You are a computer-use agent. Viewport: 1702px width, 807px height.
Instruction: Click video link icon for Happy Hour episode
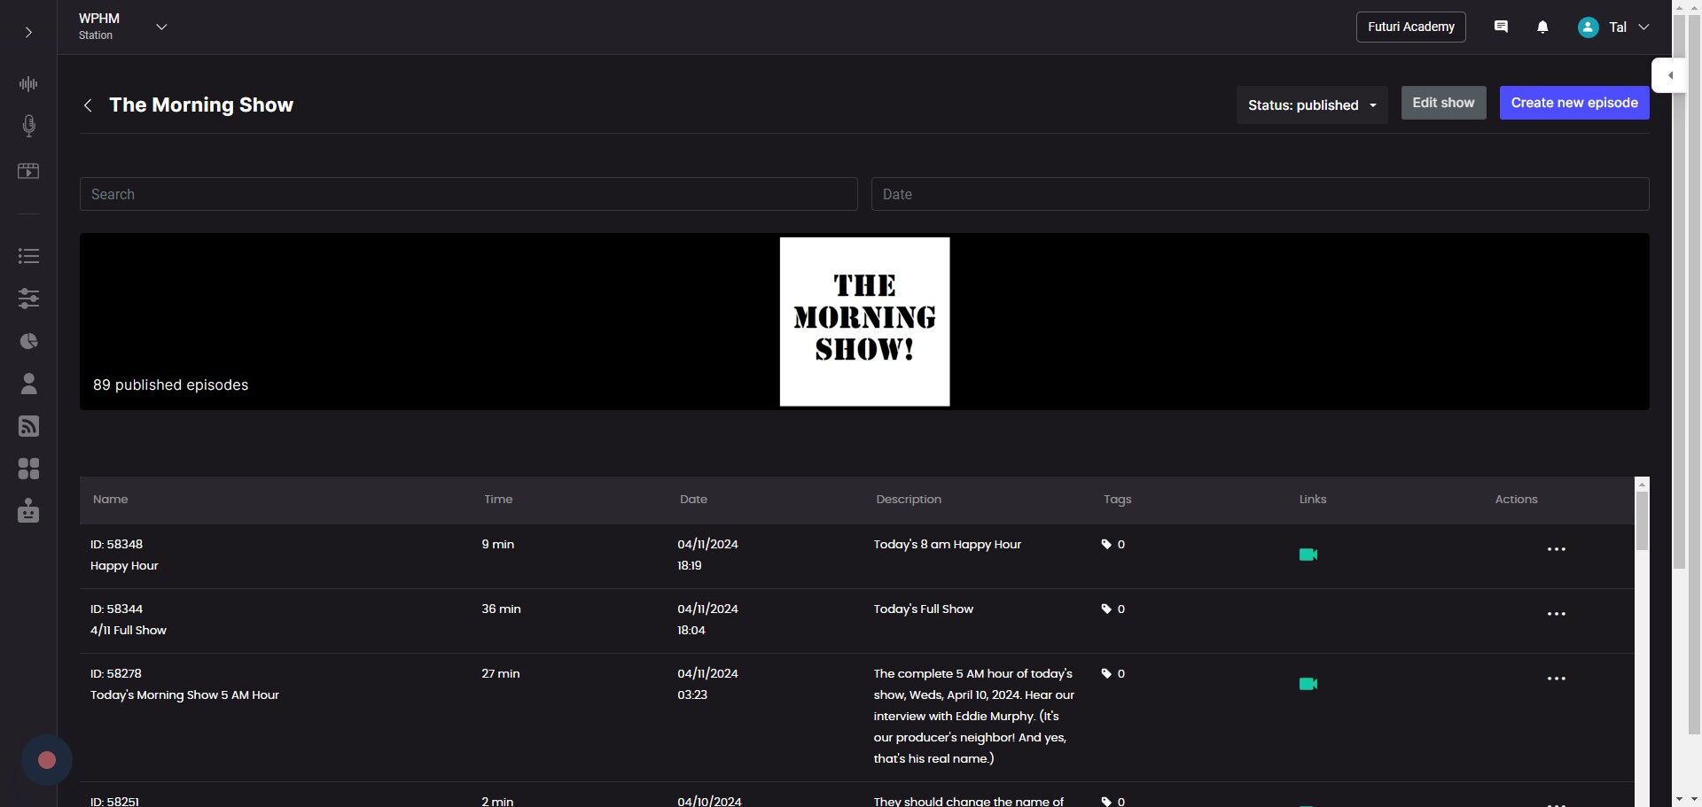[x=1308, y=555]
